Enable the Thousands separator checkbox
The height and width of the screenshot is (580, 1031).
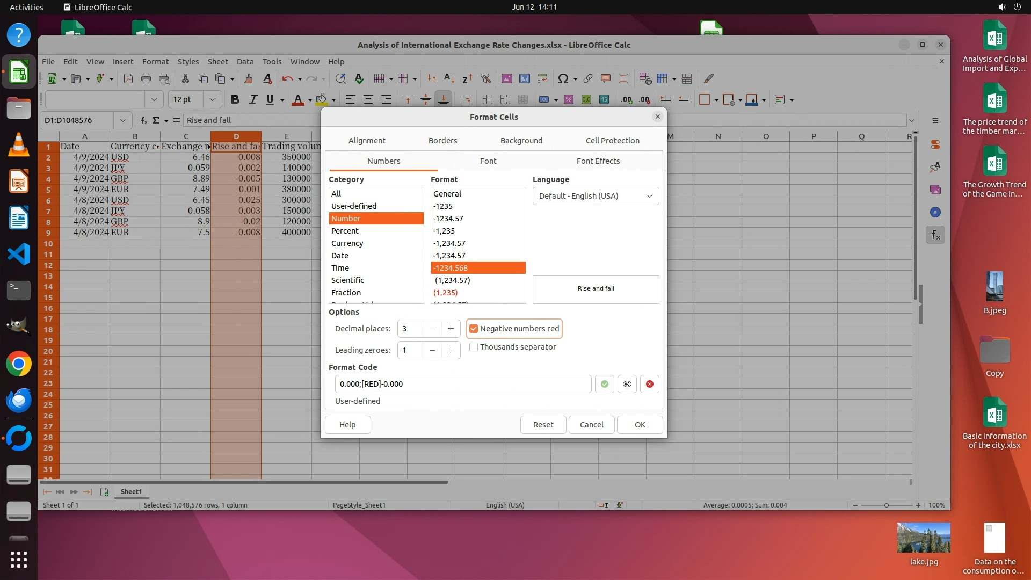pos(474,347)
